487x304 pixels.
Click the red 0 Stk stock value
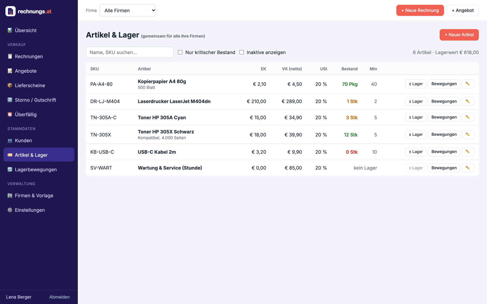tap(352, 152)
